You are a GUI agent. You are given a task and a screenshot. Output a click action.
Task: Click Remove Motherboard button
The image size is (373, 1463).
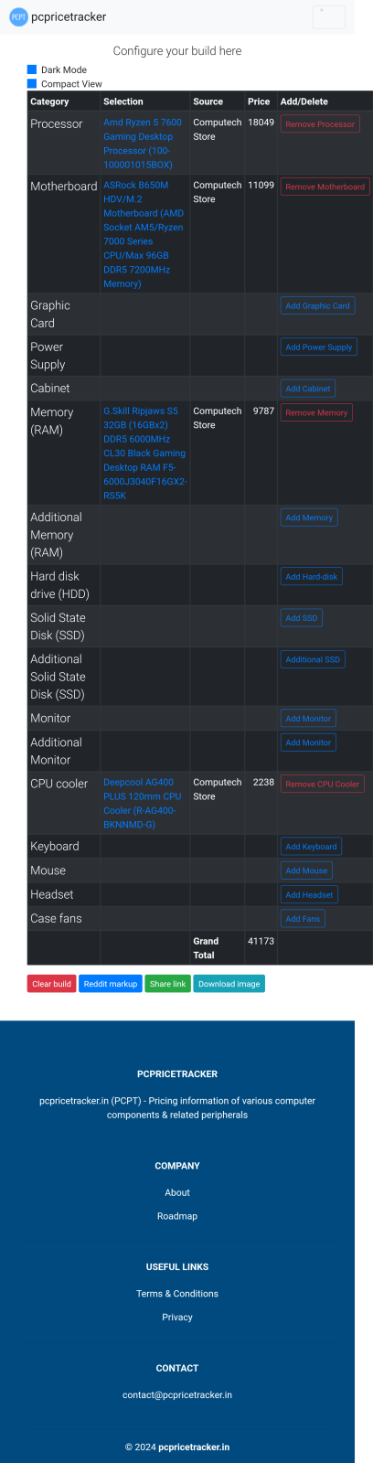325,187
